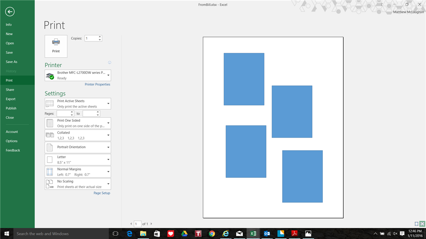Open Account in the backstage menu

pyautogui.click(x=17, y=132)
